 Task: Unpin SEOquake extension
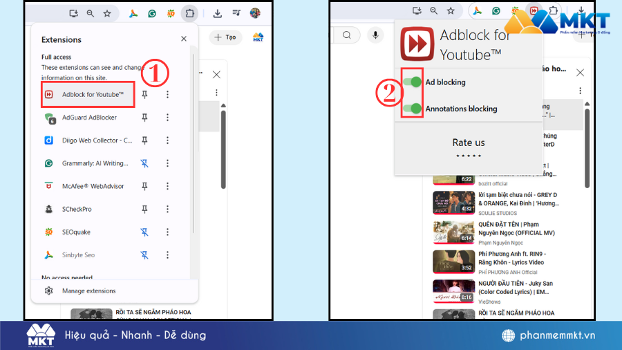tap(145, 232)
